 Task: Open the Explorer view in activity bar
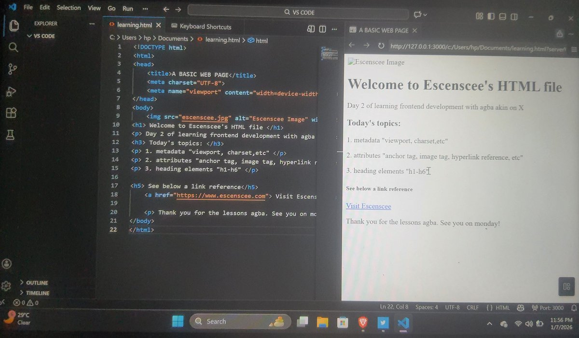pos(14,25)
